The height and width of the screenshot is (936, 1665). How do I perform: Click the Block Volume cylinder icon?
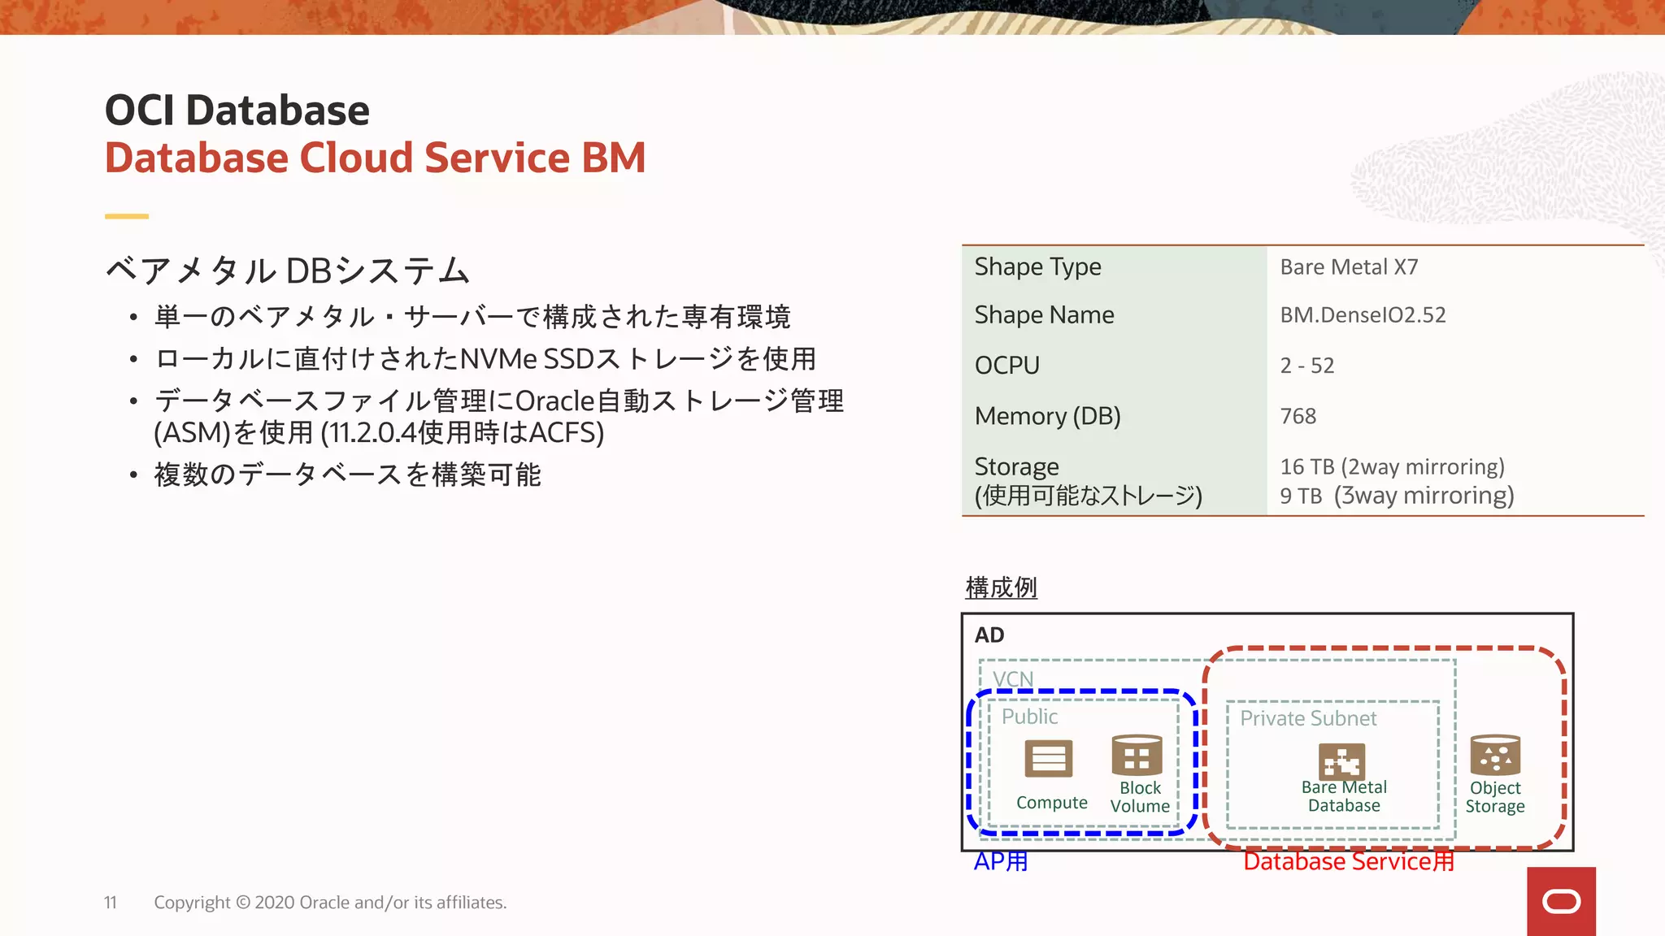pyautogui.click(x=1137, y=756)
